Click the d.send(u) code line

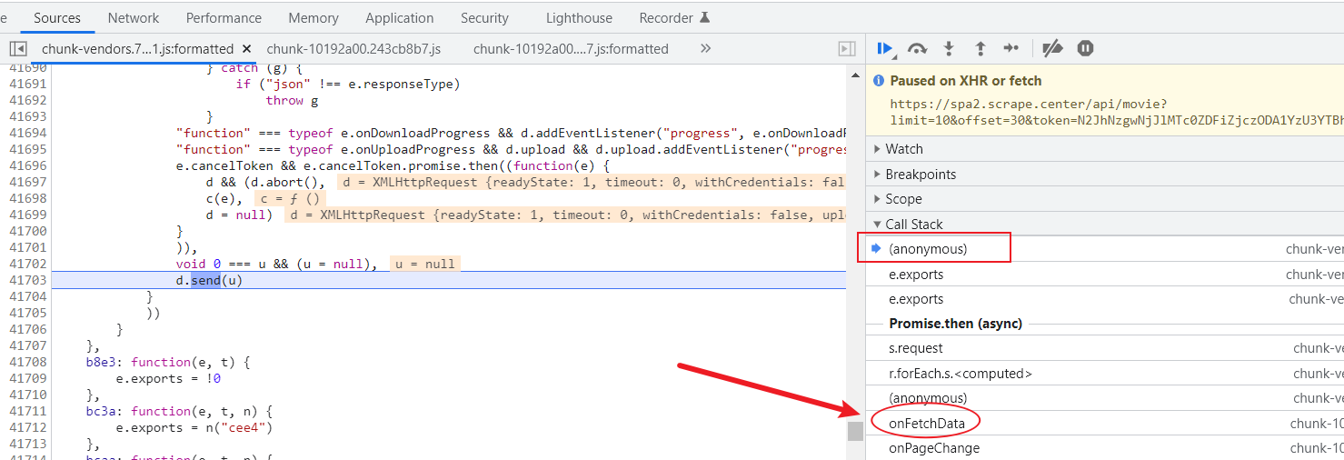coord(210,280)
